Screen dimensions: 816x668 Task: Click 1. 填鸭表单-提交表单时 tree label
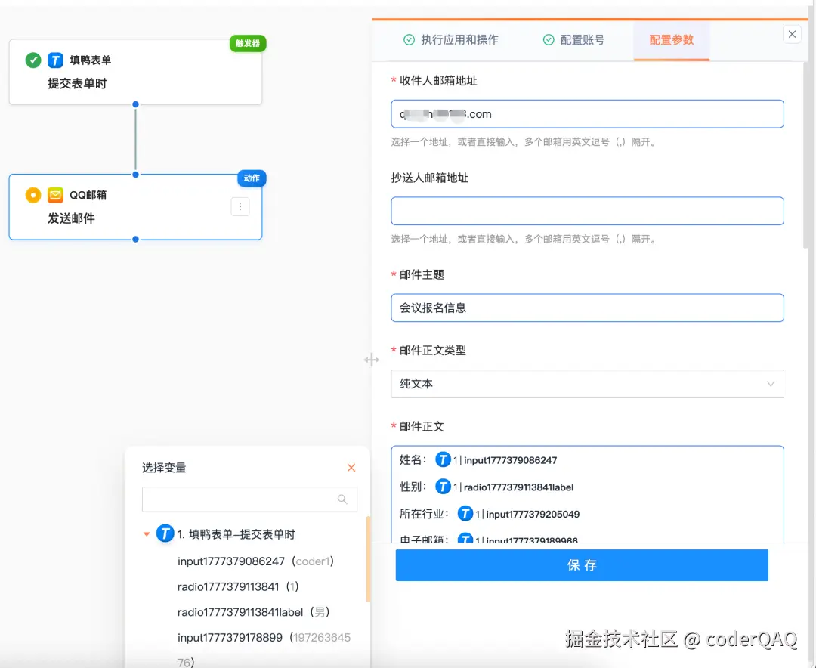tap(236, 534)
